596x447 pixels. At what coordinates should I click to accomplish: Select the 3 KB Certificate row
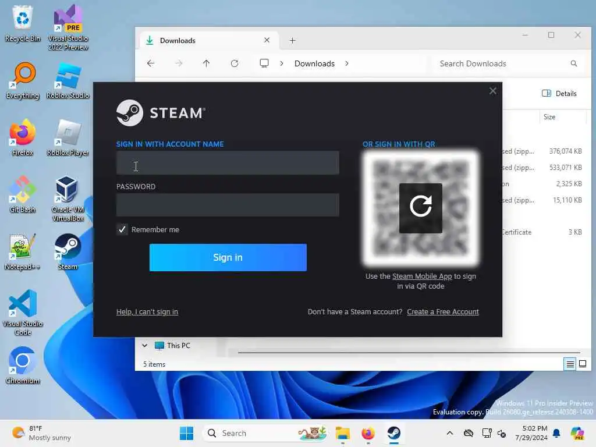(543, 232)
